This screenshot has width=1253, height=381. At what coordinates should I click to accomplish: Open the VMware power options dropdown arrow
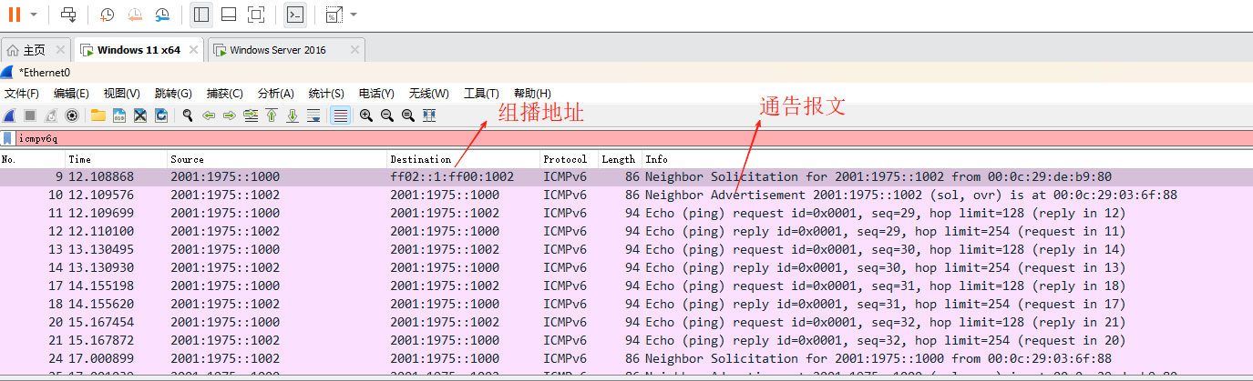(34, 15)
